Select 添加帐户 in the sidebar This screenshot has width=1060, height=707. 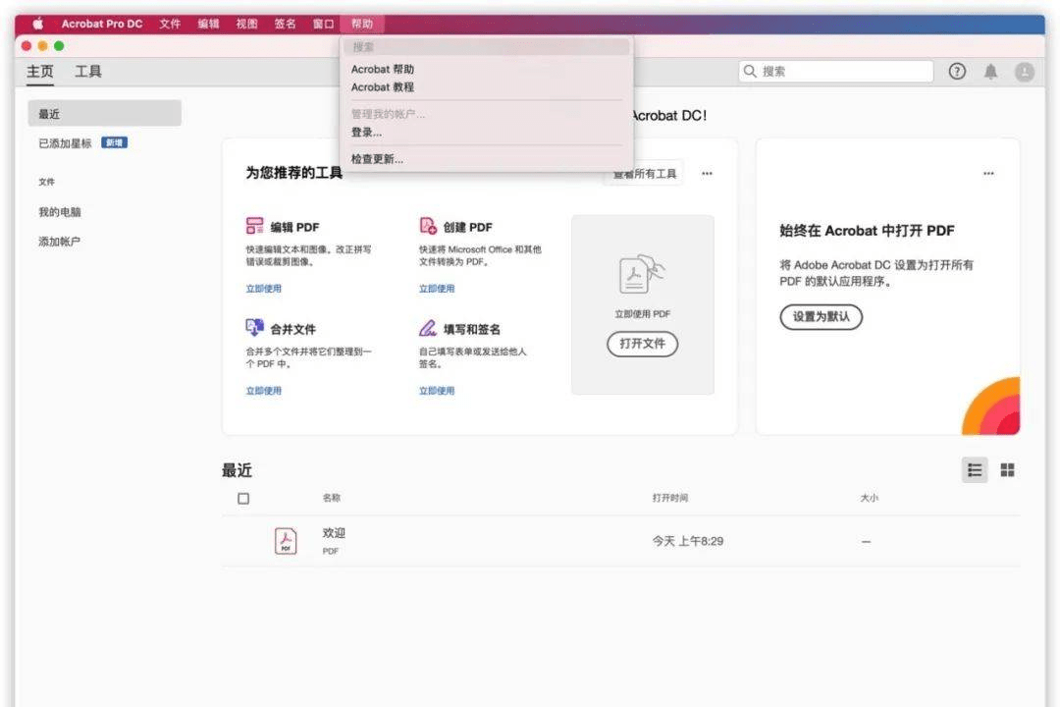click(x=60, y=242)
